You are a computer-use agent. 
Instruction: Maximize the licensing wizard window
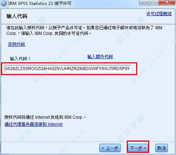pyautogui.click(x=154, y=2)
